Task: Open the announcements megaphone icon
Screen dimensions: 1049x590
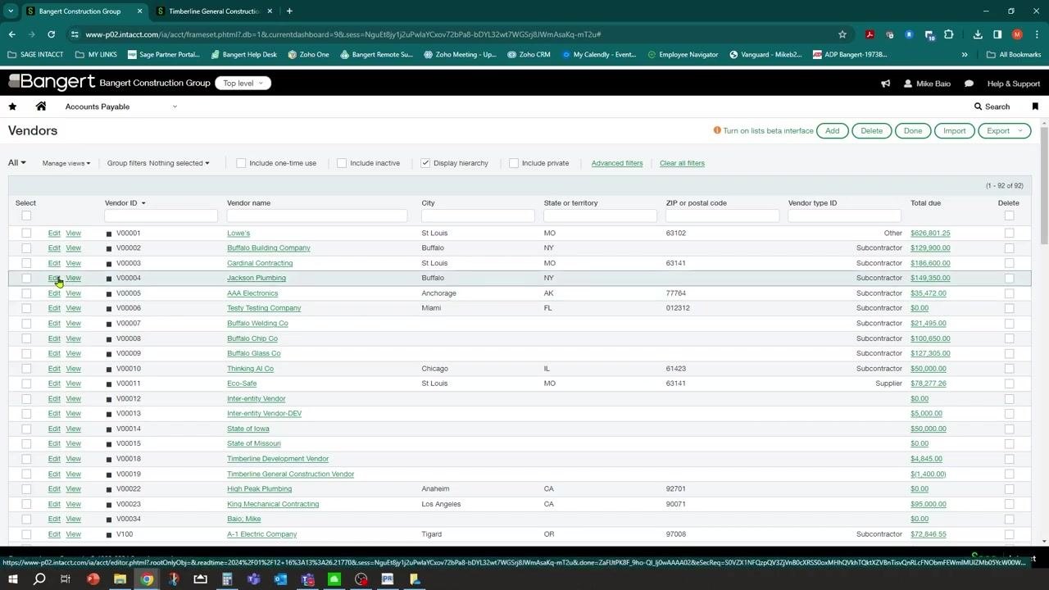Action: pyautogui.click(x=885, y=84)
